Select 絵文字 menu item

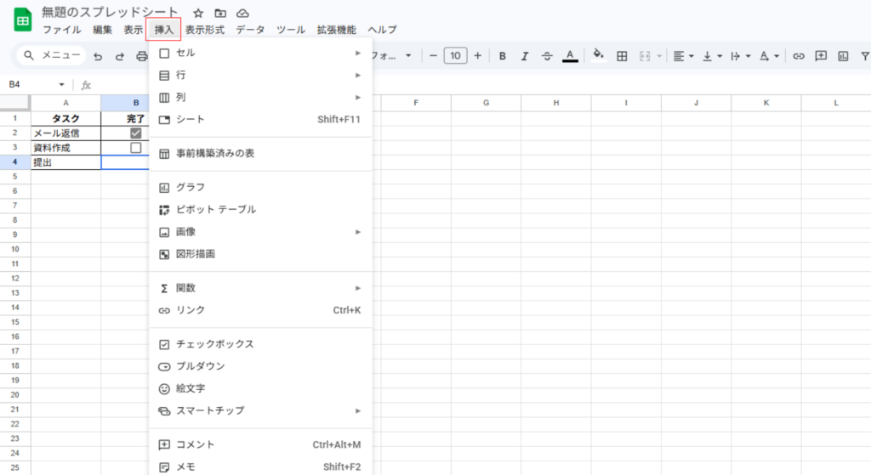click(x=260, y=388)
